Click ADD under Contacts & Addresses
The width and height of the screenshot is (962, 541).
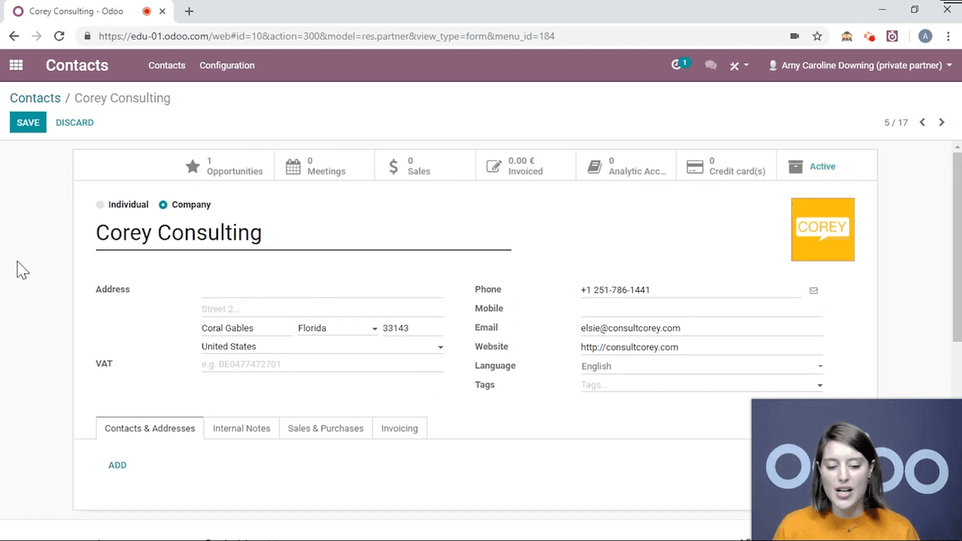(x=117, y=464)
